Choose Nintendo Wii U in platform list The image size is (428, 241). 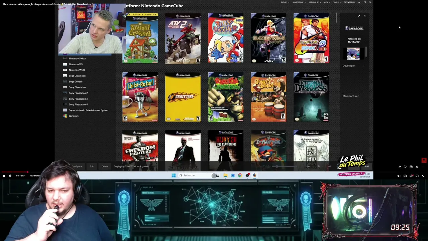77,70
